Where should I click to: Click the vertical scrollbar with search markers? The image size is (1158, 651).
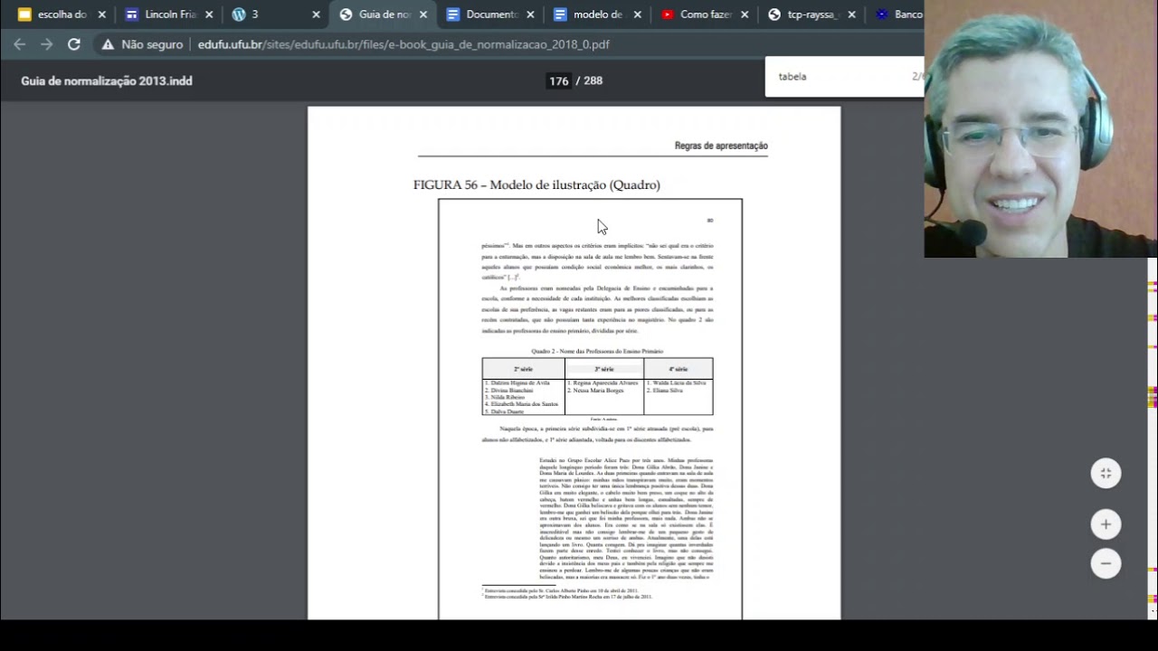(x=1153, y=439)
